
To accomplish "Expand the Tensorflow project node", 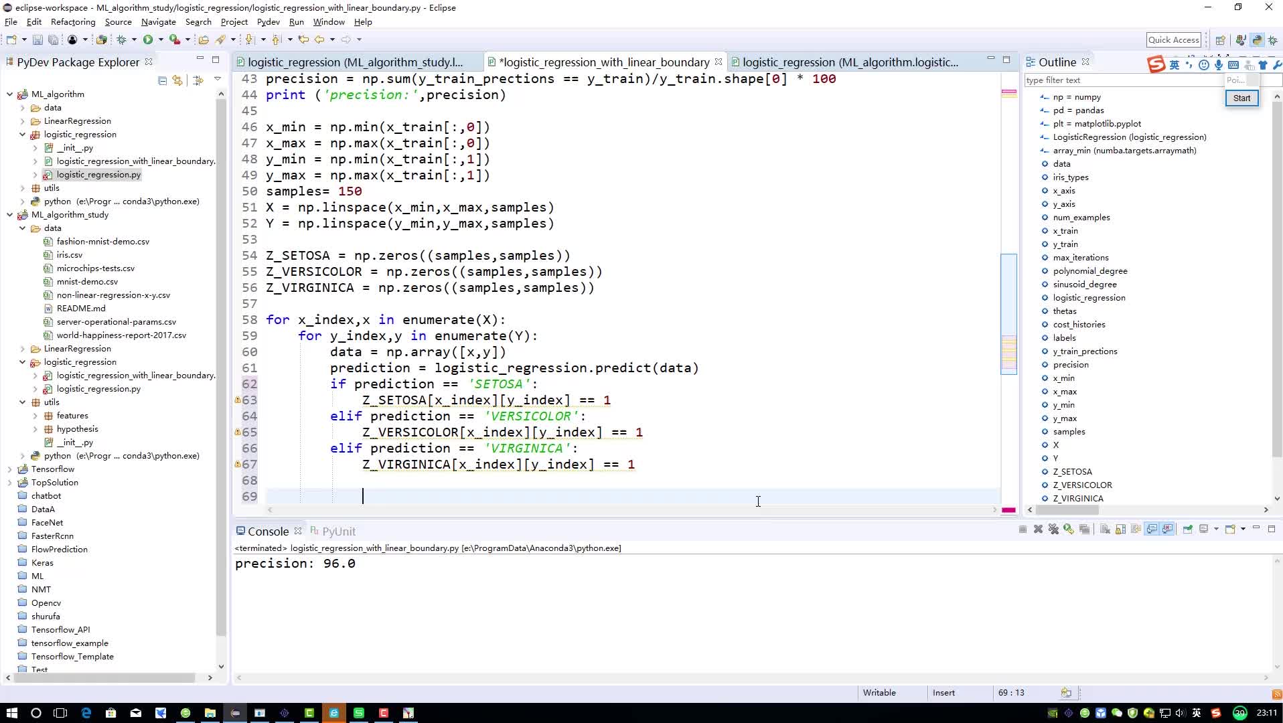I will point(9,469).
